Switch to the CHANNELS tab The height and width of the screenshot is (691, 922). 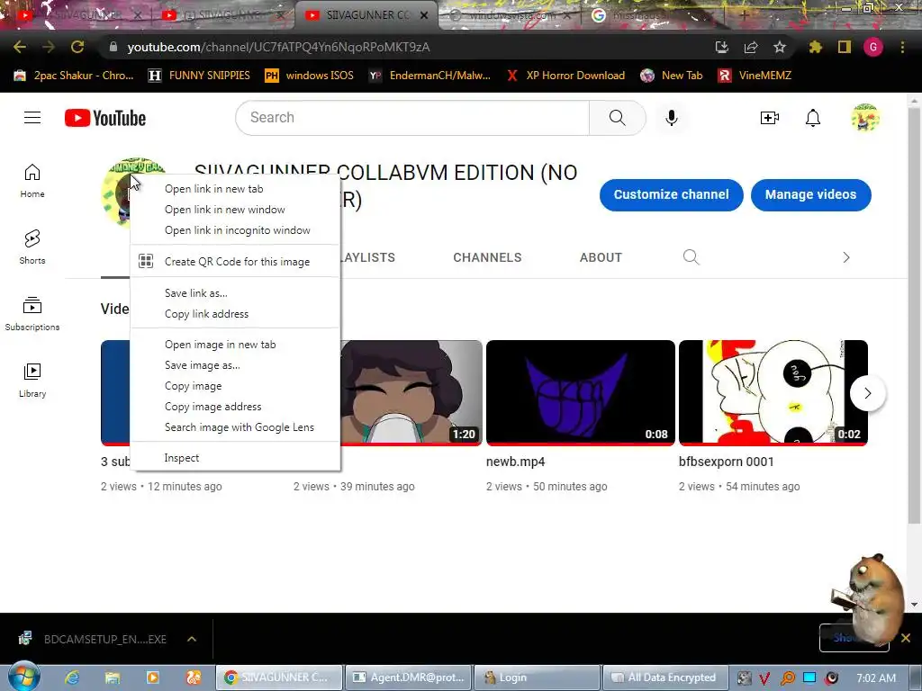click(x=487, y=257)
